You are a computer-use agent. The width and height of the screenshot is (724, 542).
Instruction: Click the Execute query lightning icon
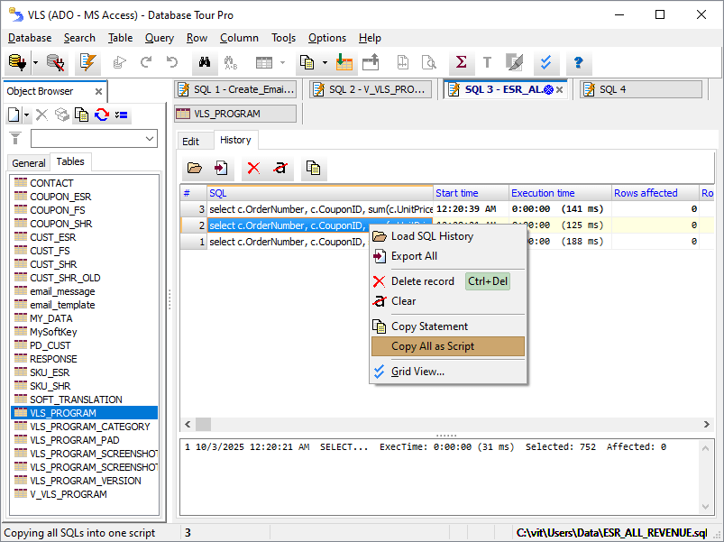[87, 62]
